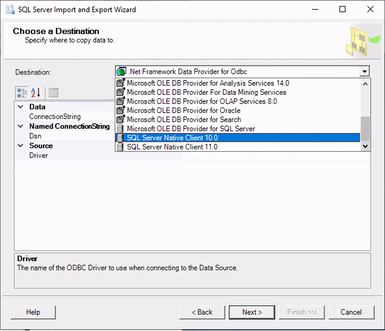Select the Dsn property row

(64, 136)
